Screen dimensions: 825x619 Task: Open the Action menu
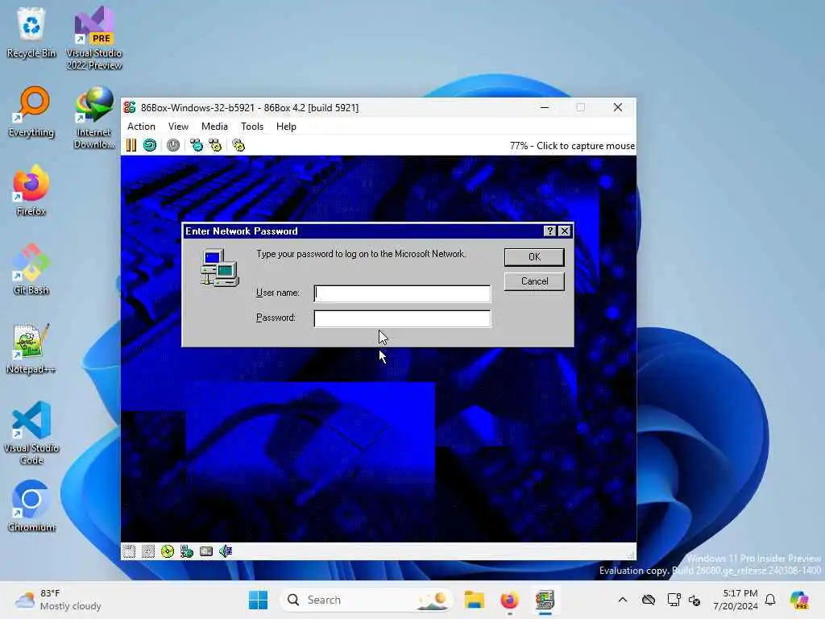tap(141, 127)
